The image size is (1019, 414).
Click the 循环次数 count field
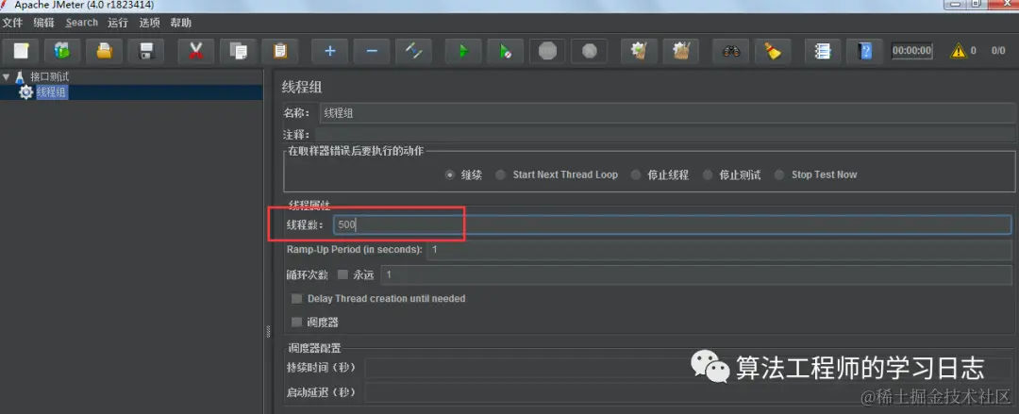[696, 275]
